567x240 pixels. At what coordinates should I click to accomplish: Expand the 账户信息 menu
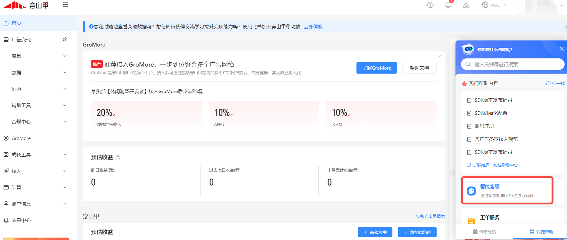pyautogui.click(x=65, y=204)
